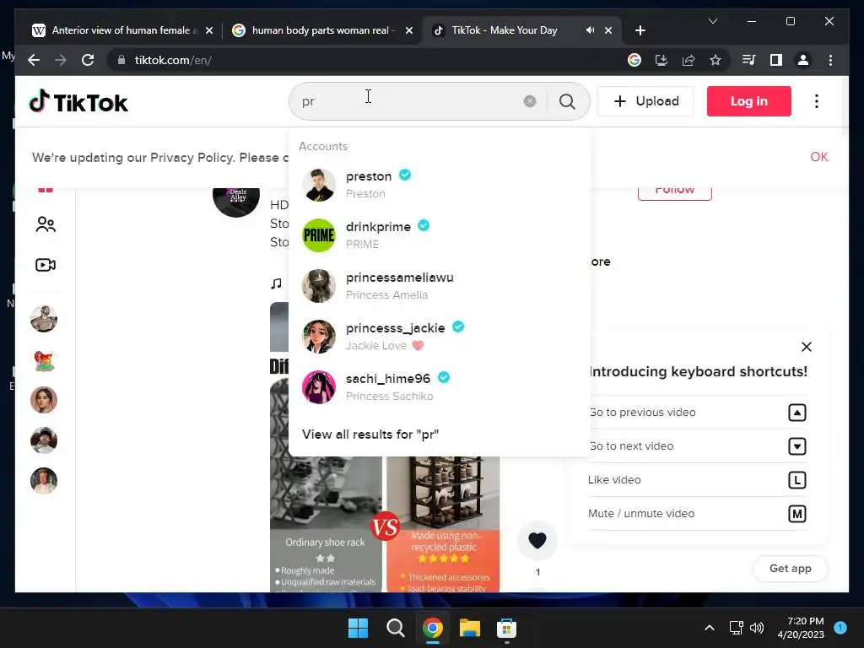Open the Chrome three-dot menu
This screenshot has width=864, height=648.
tap(830, 60)
